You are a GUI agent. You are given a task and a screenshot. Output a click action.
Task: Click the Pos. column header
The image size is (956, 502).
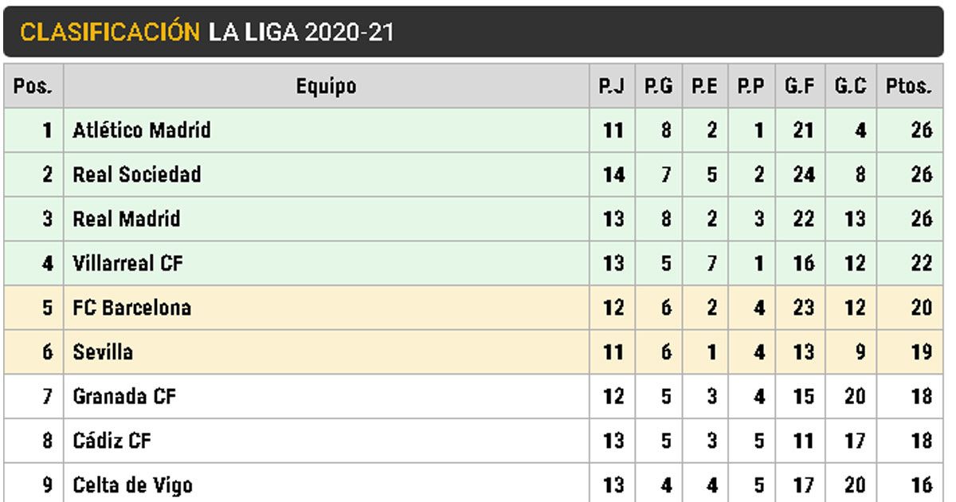pyautogui.click(x=33, y=86)
